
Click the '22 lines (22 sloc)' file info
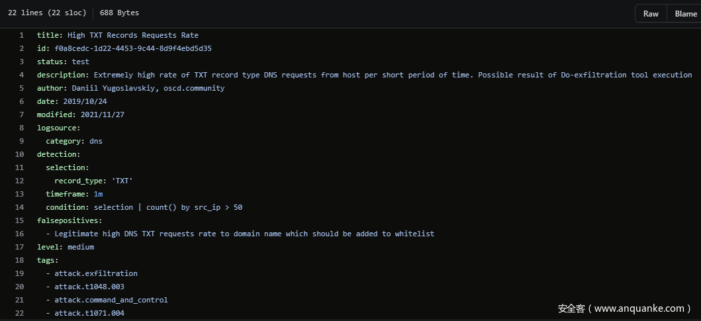click(47, 13)
